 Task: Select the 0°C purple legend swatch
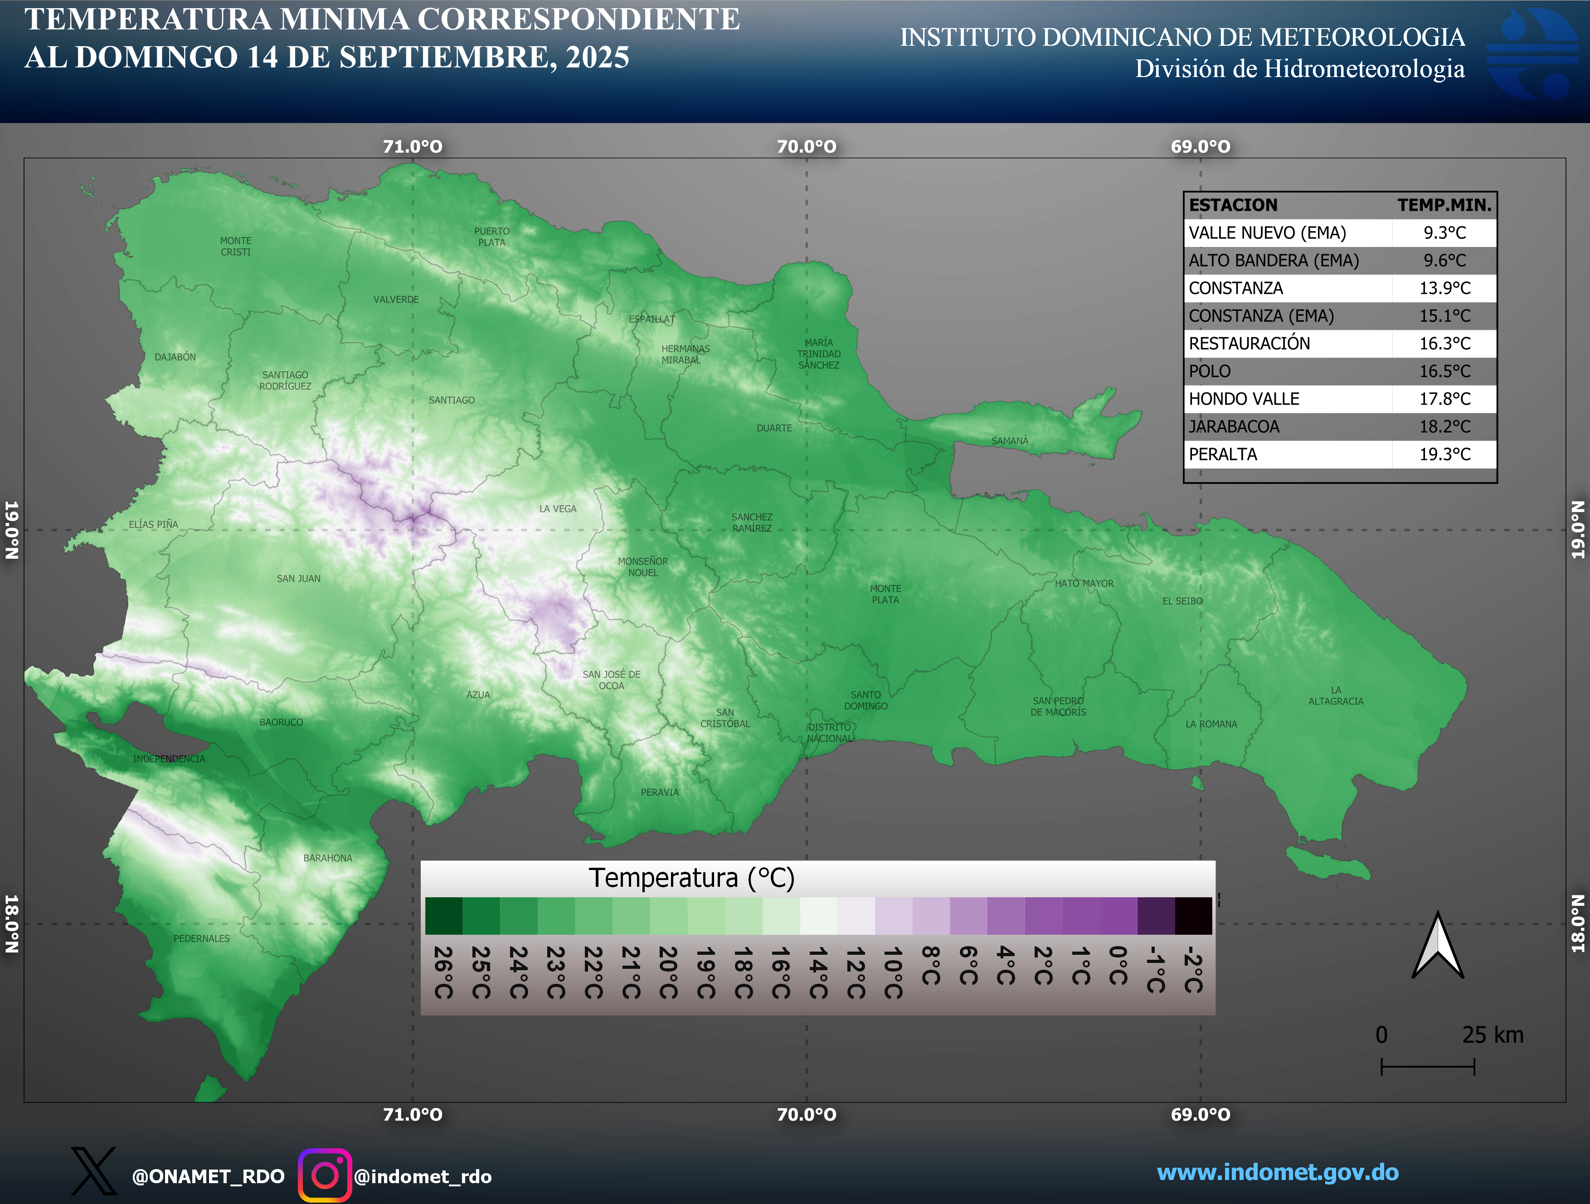1118,915
